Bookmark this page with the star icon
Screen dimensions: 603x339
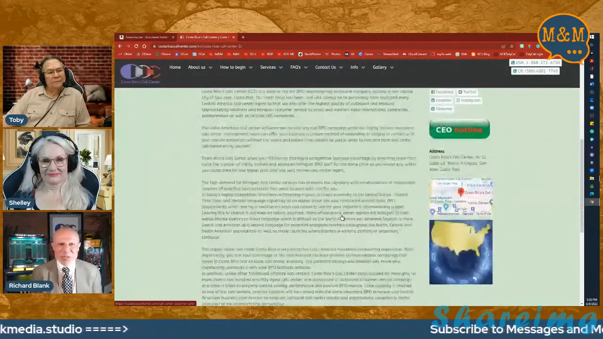pos(512,46)
